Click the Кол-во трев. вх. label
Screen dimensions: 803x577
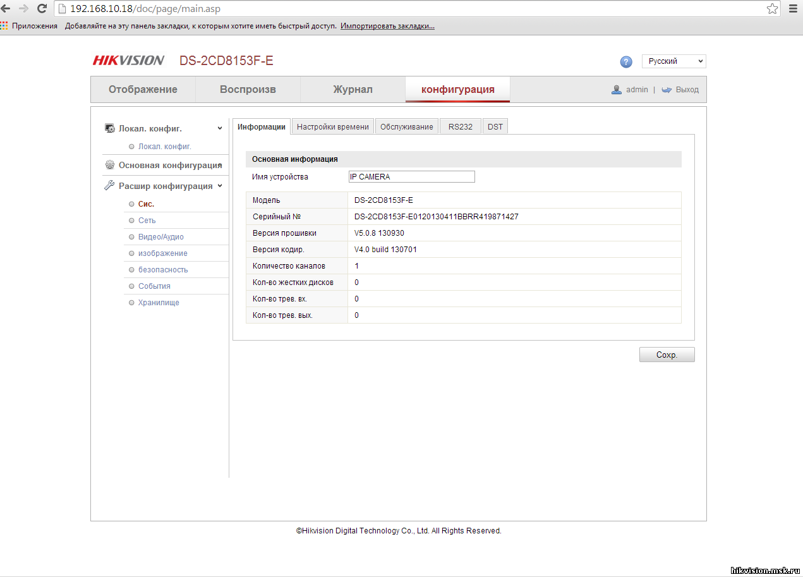pos(279,299)
